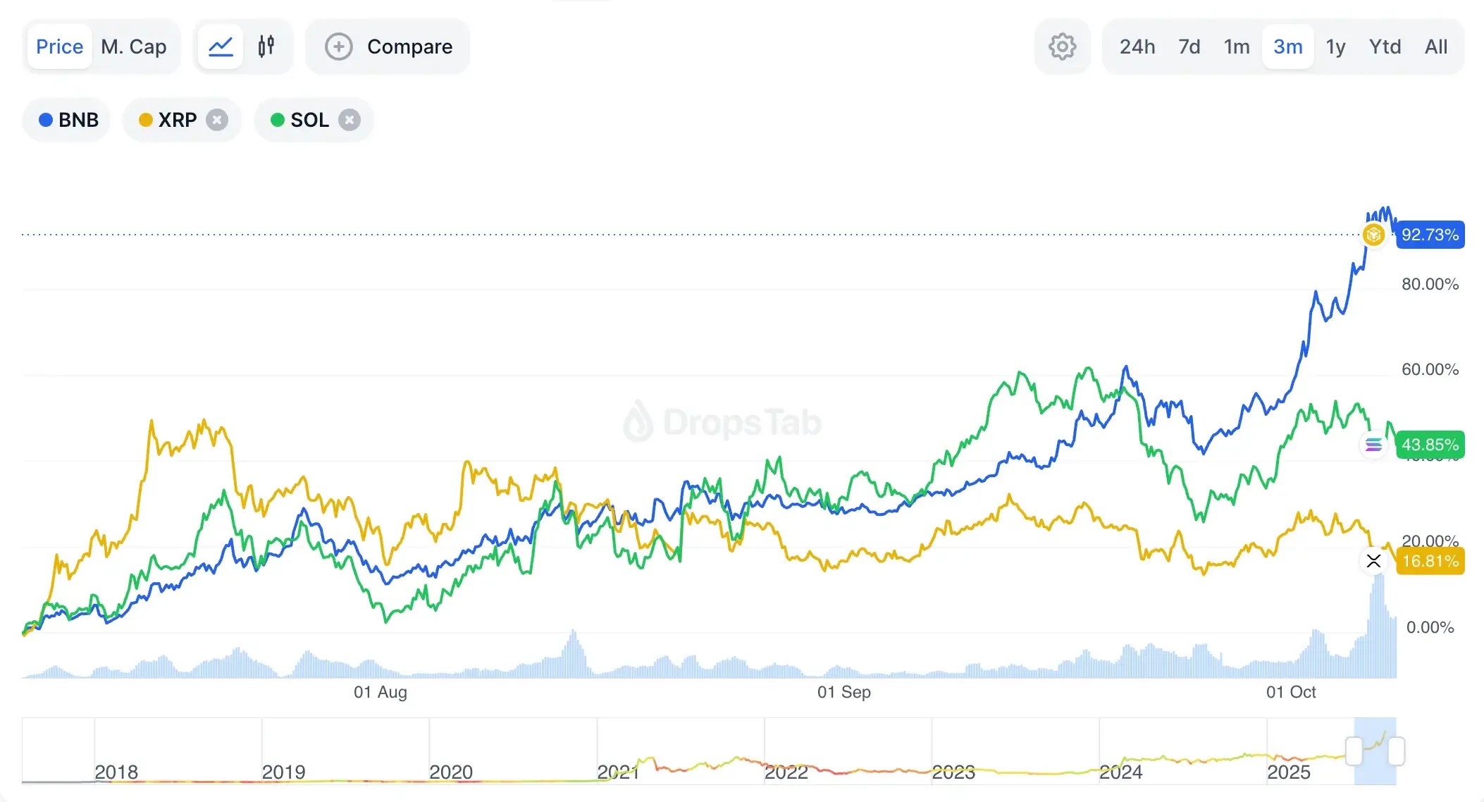Click the green SOL legend dot
This screenshot has height=802, width=1484.
(278, 120)
